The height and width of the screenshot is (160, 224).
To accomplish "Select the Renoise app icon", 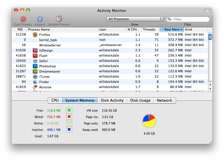I will (35, 87).
